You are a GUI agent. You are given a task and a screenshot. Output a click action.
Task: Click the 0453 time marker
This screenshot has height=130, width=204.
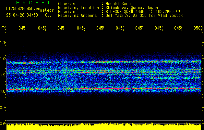(61, 28)
